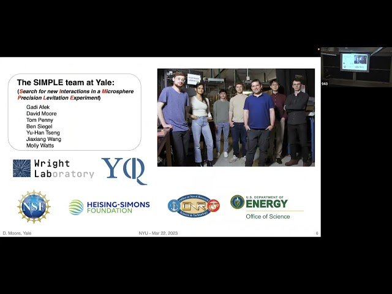Click the slide number 6
392x294 pixels.
(x=317, y=233)
